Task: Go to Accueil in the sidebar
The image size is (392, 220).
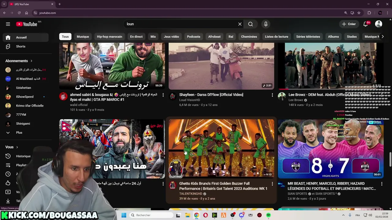Action: [x=26, y=37]
